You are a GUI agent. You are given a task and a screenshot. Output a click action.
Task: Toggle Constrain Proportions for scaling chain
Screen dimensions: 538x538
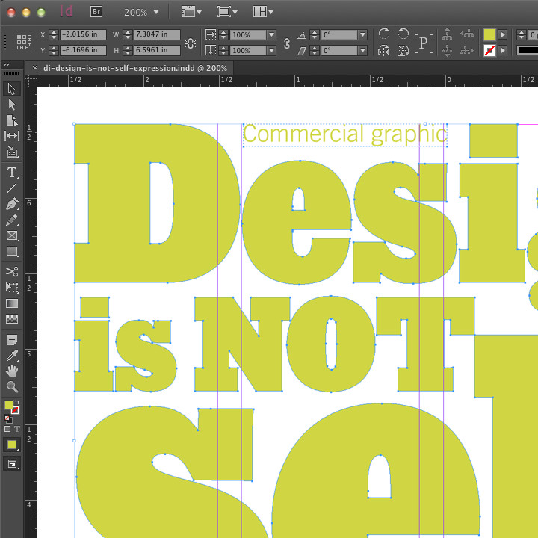pyautogui.click(x=287, y=43)
